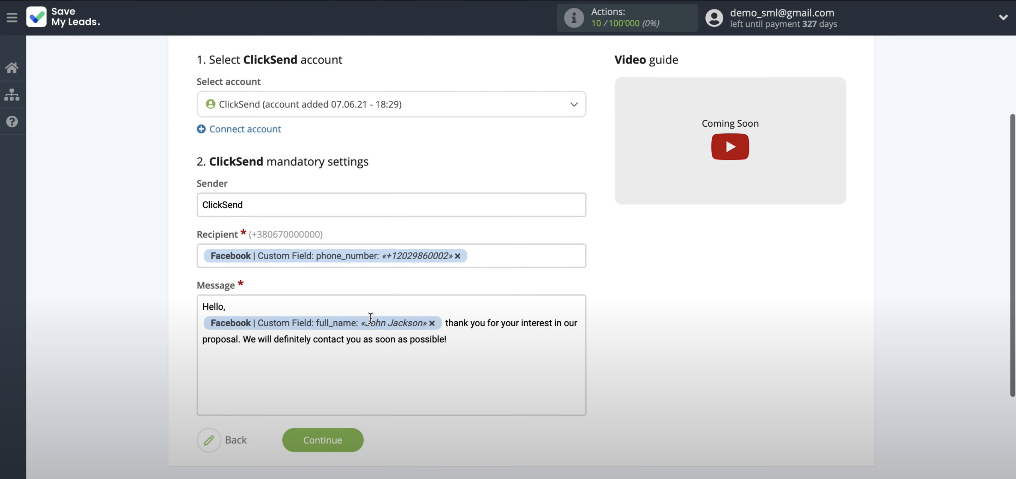This screenshot has width=1016, height=479.
Task: Click the pencil Back icon
Action: 209,440
